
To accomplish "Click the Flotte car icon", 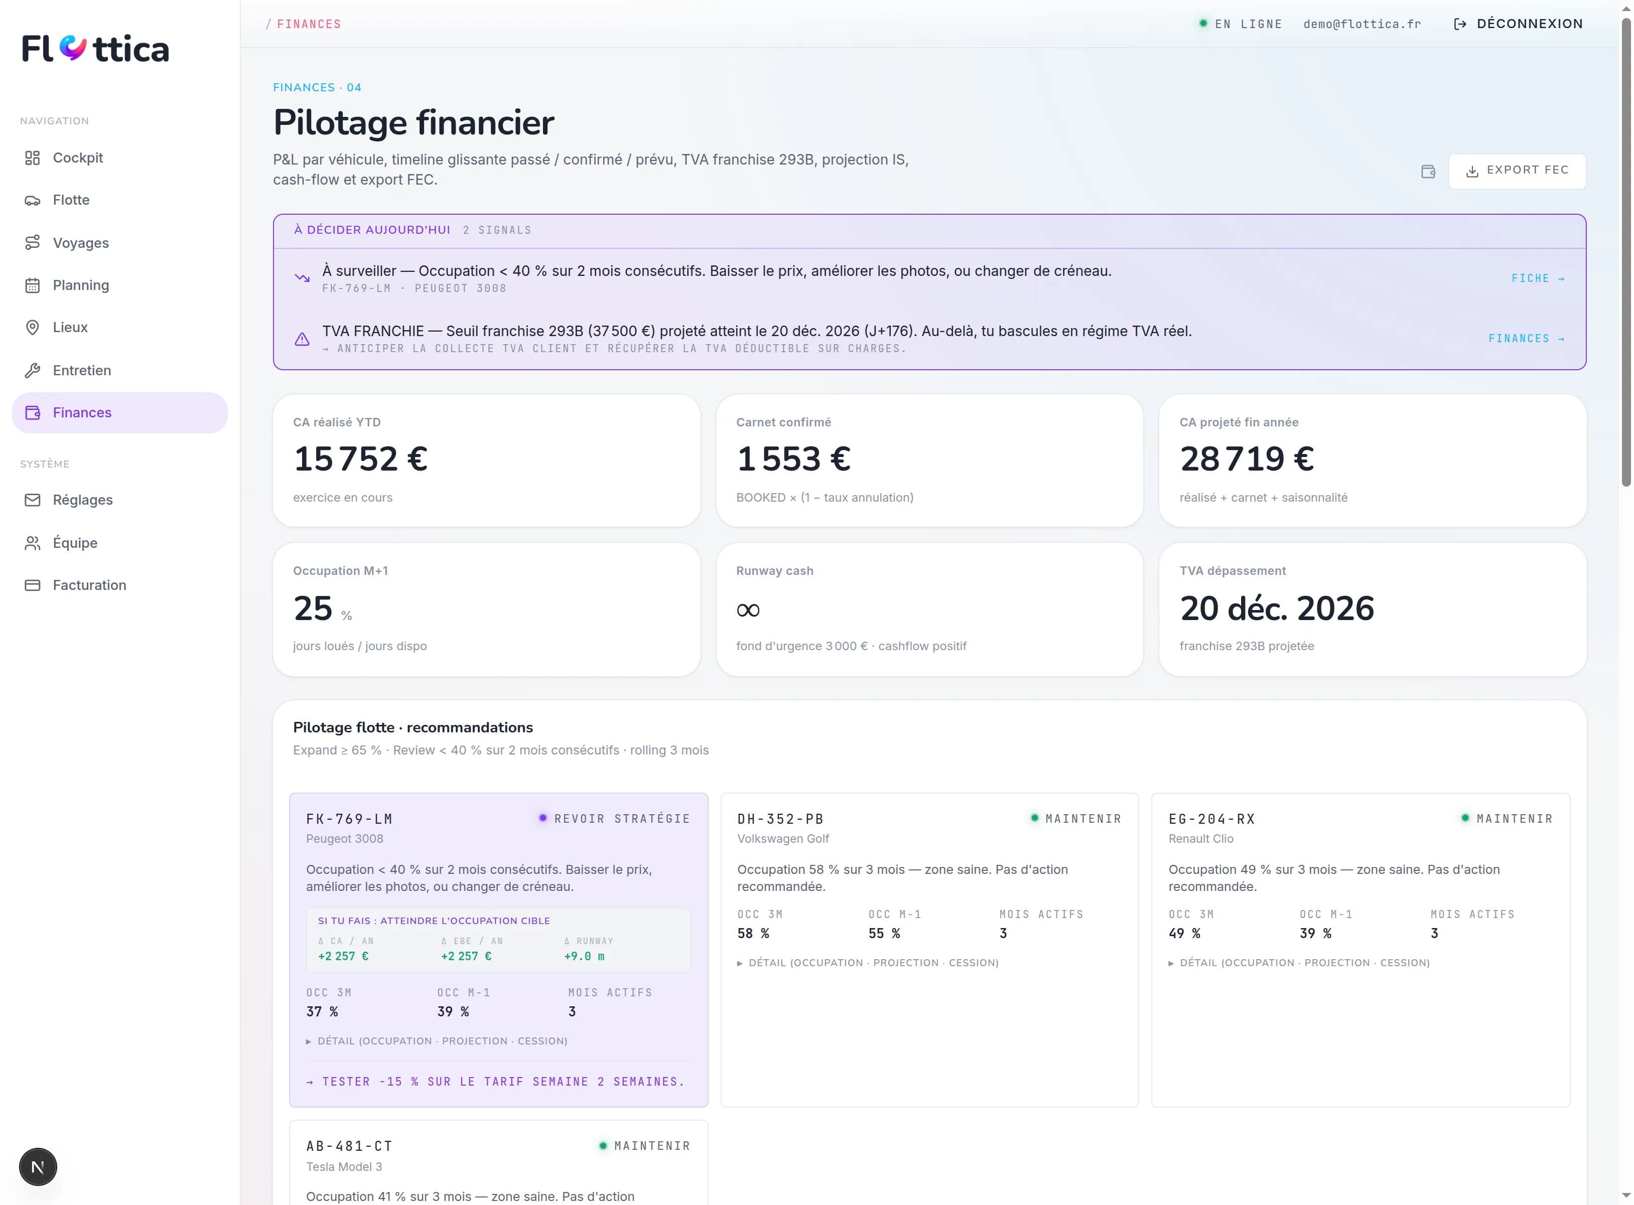I will [32, 201].
